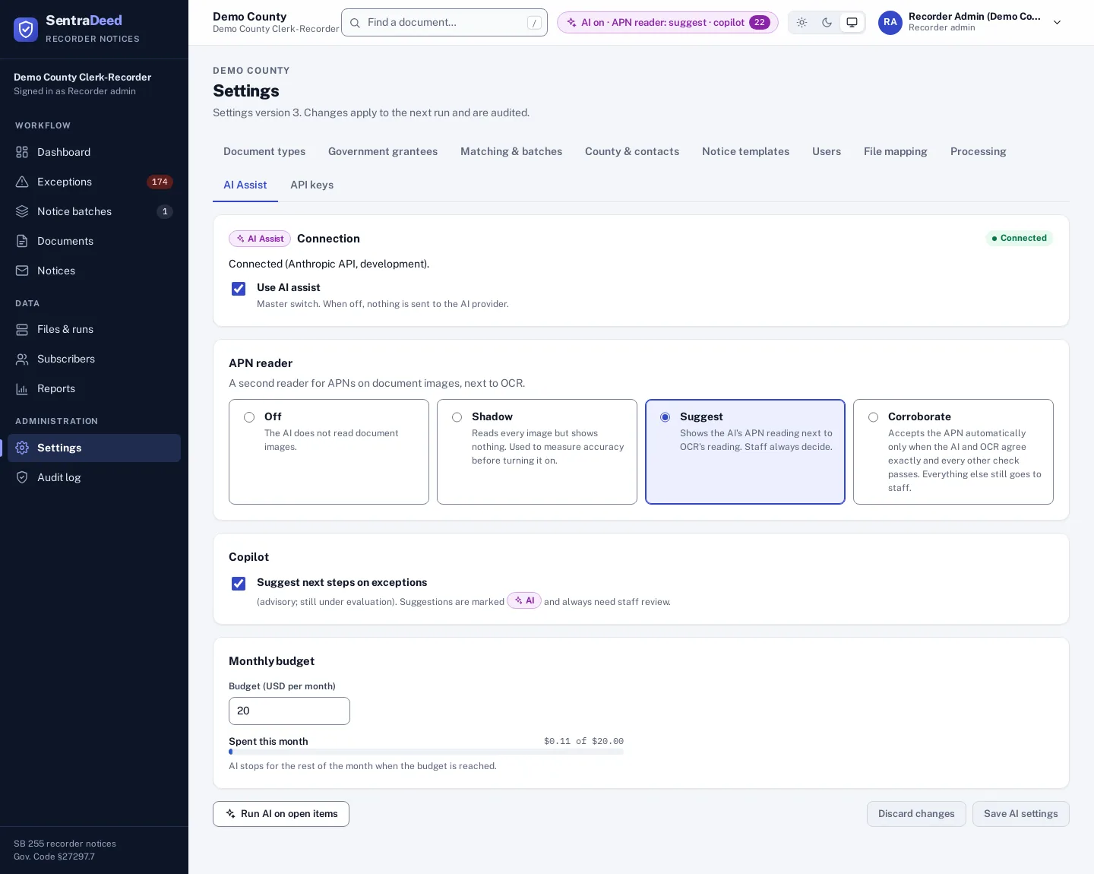Click the AI marker badge in Copilot
The width and height of the screenshot is (1094, 874).
coord(524,600)
